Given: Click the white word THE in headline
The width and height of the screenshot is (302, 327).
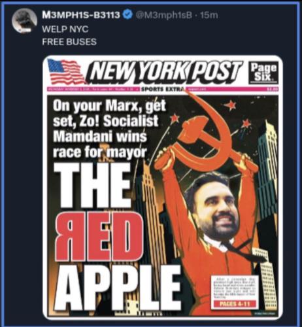Looking at the screenshot, I should coord(92,185).
